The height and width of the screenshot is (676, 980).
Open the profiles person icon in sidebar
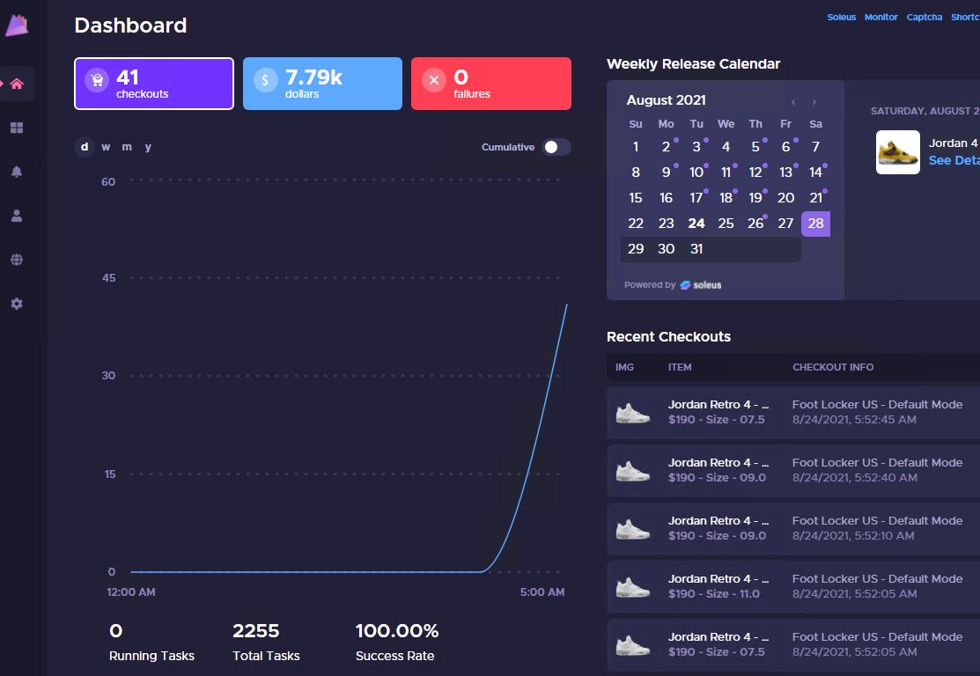(17, 216)
